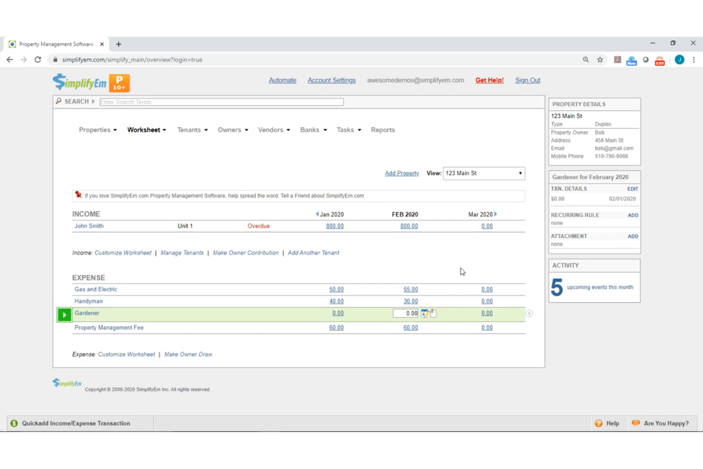
Task: Click the orange Help question mark icon
Action: click(598, 423)
